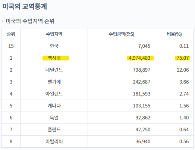
Task: Click the 미국의 교역통계 heading
Action: coord(25,6)
